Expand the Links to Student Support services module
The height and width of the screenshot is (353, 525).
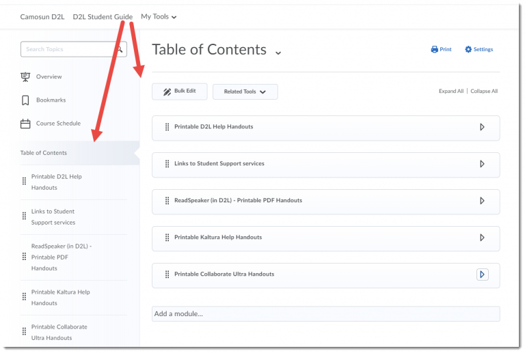tap(482, 164)
